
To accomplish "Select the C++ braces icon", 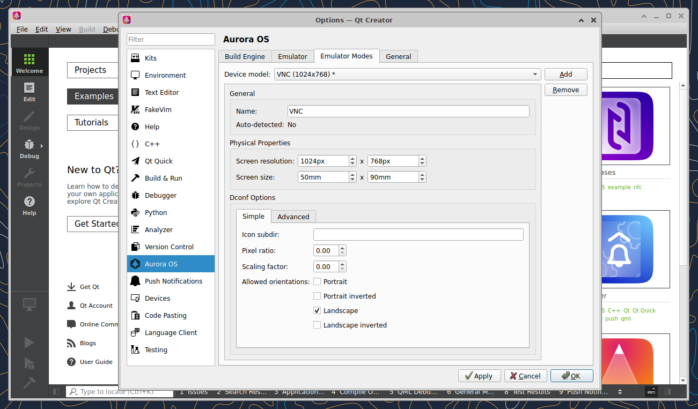I will 135,144.
